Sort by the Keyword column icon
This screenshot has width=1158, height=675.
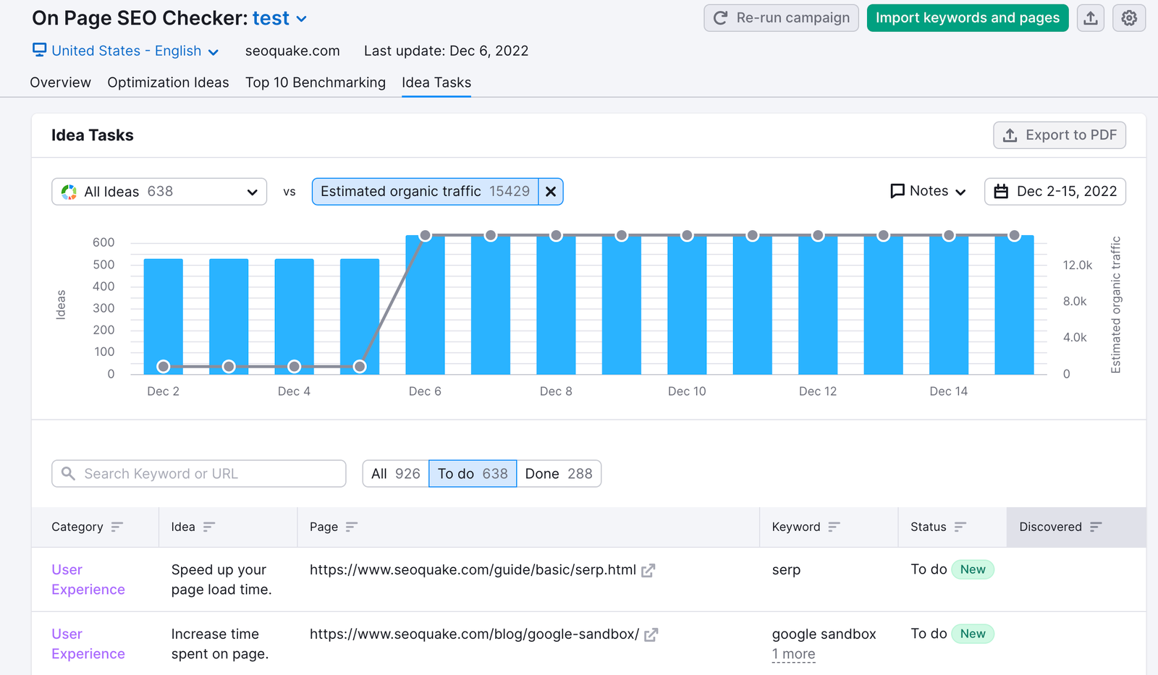(x=834, y=527)
